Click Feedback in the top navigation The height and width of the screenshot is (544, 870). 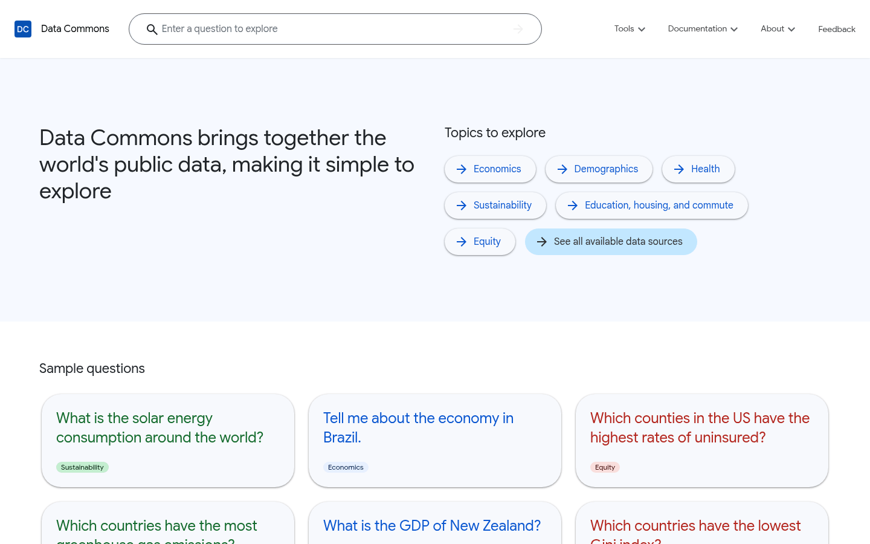point(837,29)
